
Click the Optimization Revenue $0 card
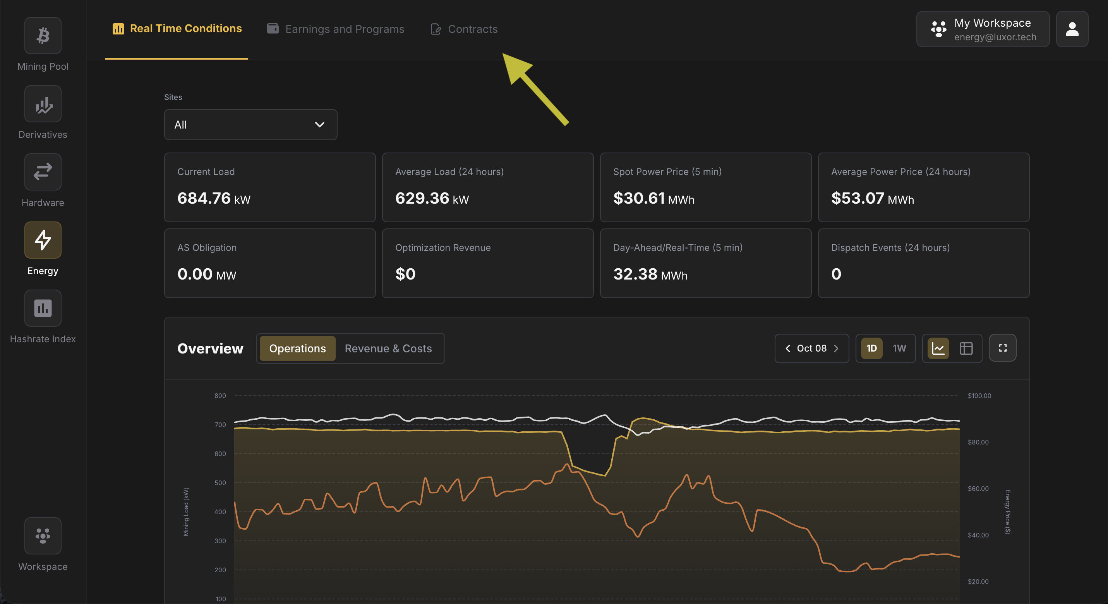488,263
